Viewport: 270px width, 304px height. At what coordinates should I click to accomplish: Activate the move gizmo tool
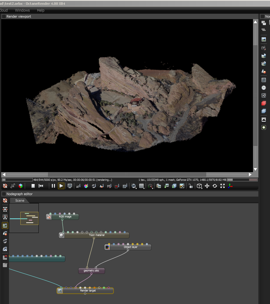point(207,186)
